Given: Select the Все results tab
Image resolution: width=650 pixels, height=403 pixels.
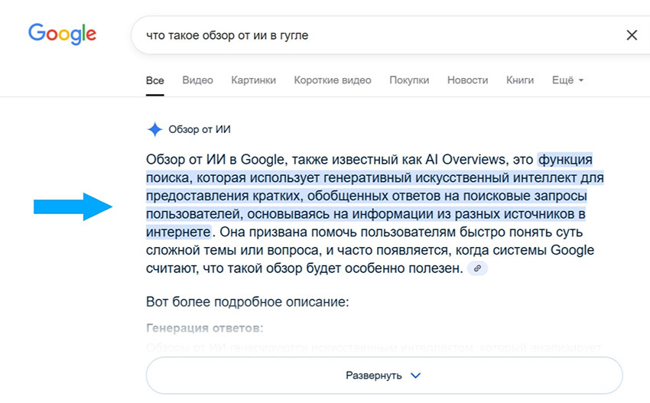Looking at the screenshot, I should (155, 80).
